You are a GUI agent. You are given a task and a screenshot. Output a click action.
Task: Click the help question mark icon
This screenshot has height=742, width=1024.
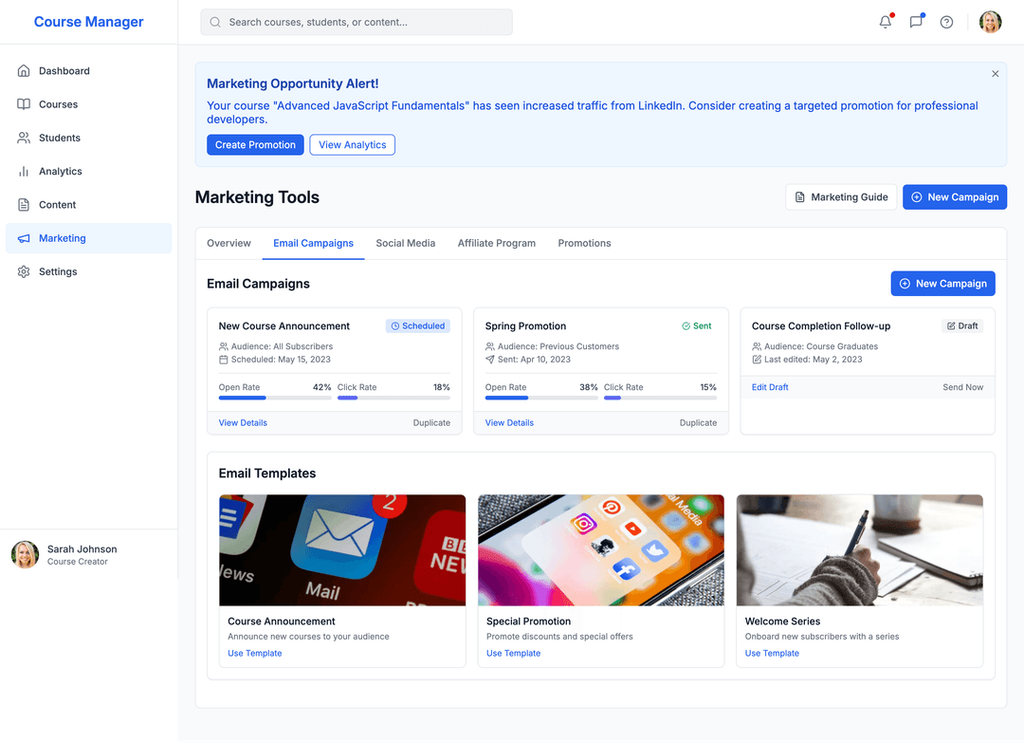point(946,22)
